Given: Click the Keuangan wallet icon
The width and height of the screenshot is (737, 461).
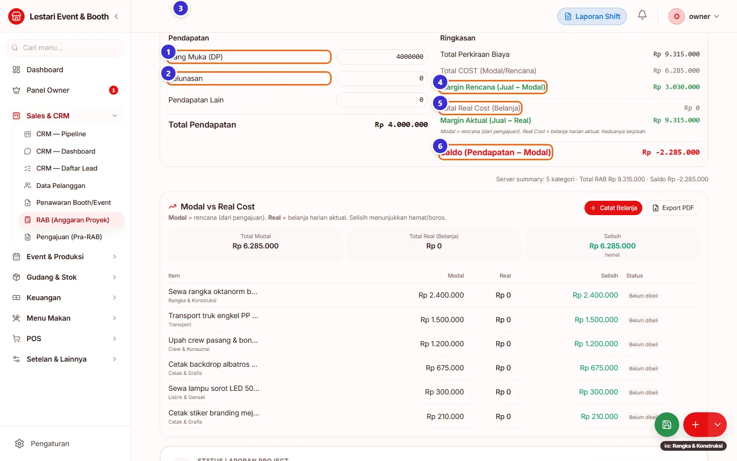Looking at the screenshot, I should (x=16, y=298).
